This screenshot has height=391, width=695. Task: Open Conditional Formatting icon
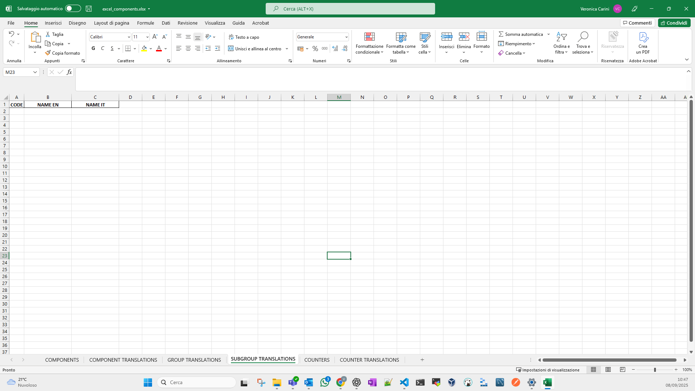click(x=369, y=37)
